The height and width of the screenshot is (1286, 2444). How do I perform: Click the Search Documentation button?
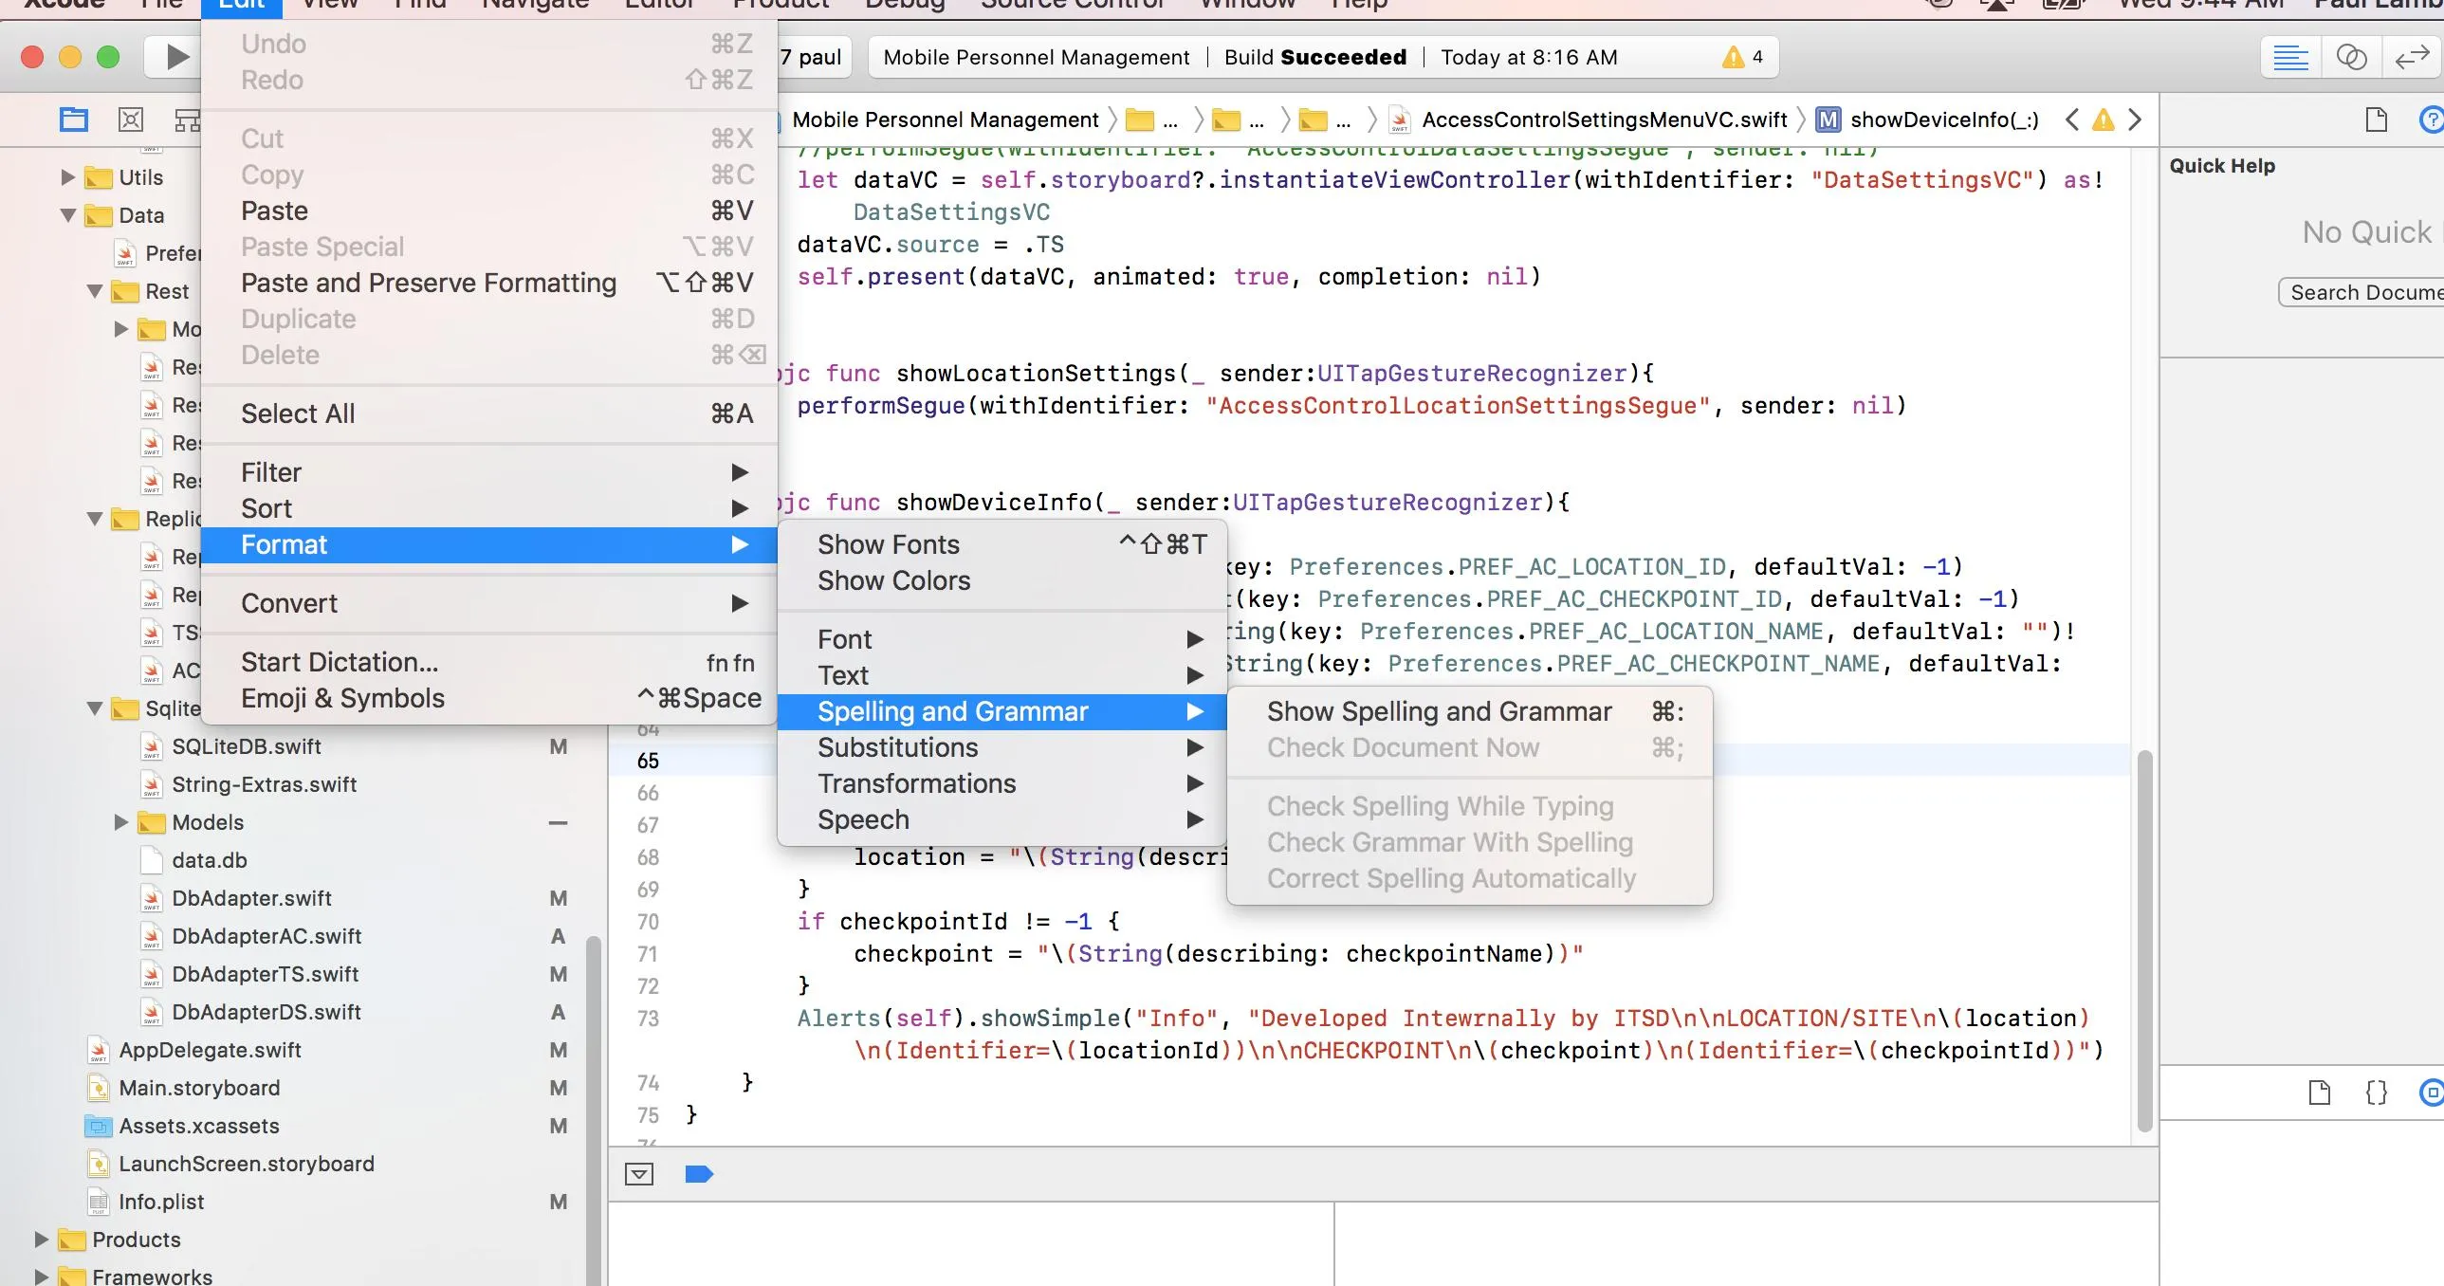pos(2362,292)
